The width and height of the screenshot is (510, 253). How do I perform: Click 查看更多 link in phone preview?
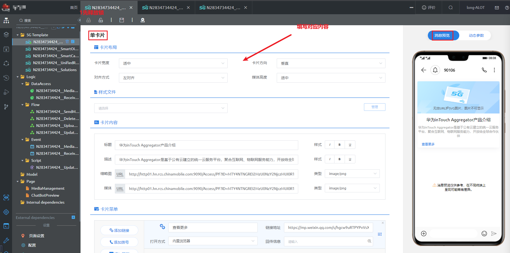tap(428, 144)
